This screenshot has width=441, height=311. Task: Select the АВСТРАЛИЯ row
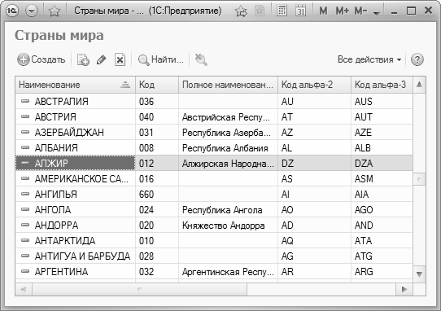click(214, 101)
